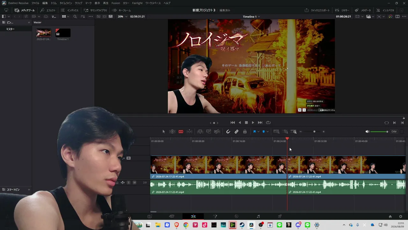Toggle dual viewer layout icon

coord(397,17)
